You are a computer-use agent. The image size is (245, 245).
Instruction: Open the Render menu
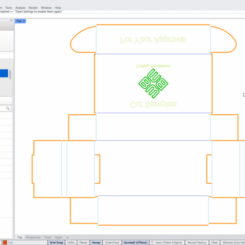point(33,8)
